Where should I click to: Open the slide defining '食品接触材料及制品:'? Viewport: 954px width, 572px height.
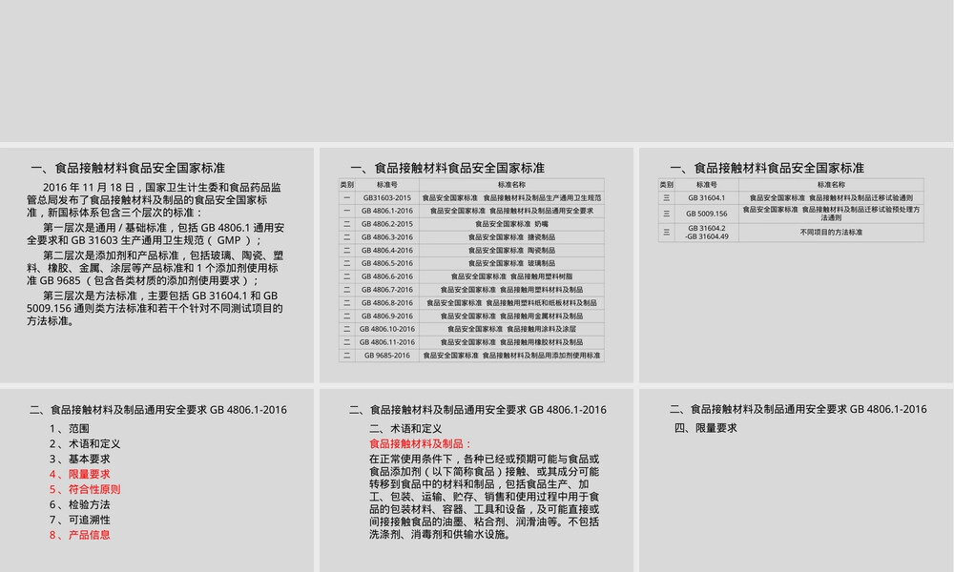[476, 480]
